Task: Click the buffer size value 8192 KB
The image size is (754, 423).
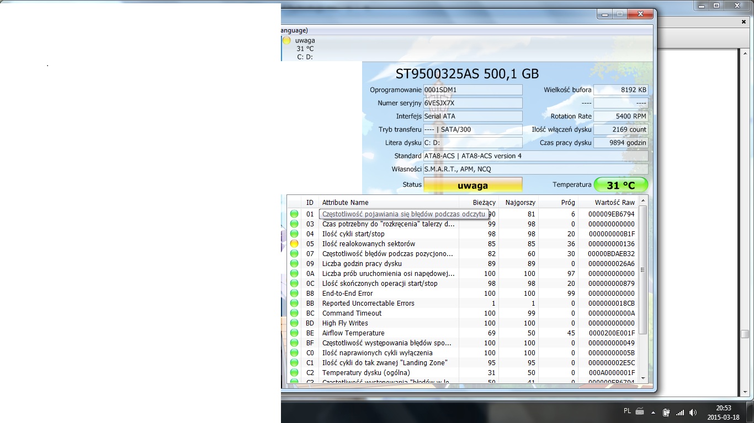Action: click(621, 90)
